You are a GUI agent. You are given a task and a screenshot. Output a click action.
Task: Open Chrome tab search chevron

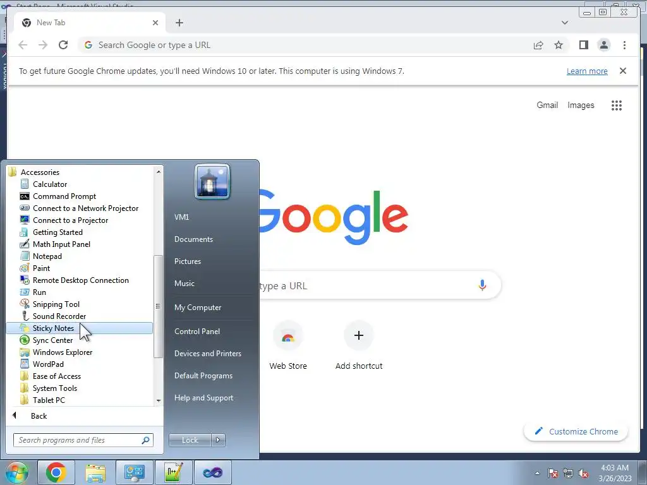564,23
